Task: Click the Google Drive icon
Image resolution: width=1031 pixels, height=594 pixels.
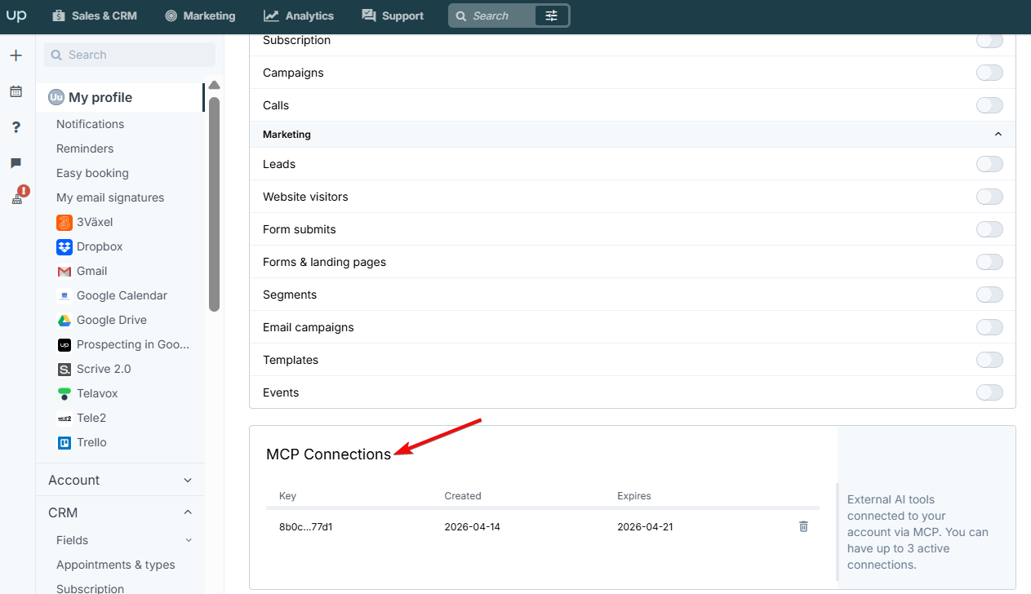Action: (x=64, y=320)
